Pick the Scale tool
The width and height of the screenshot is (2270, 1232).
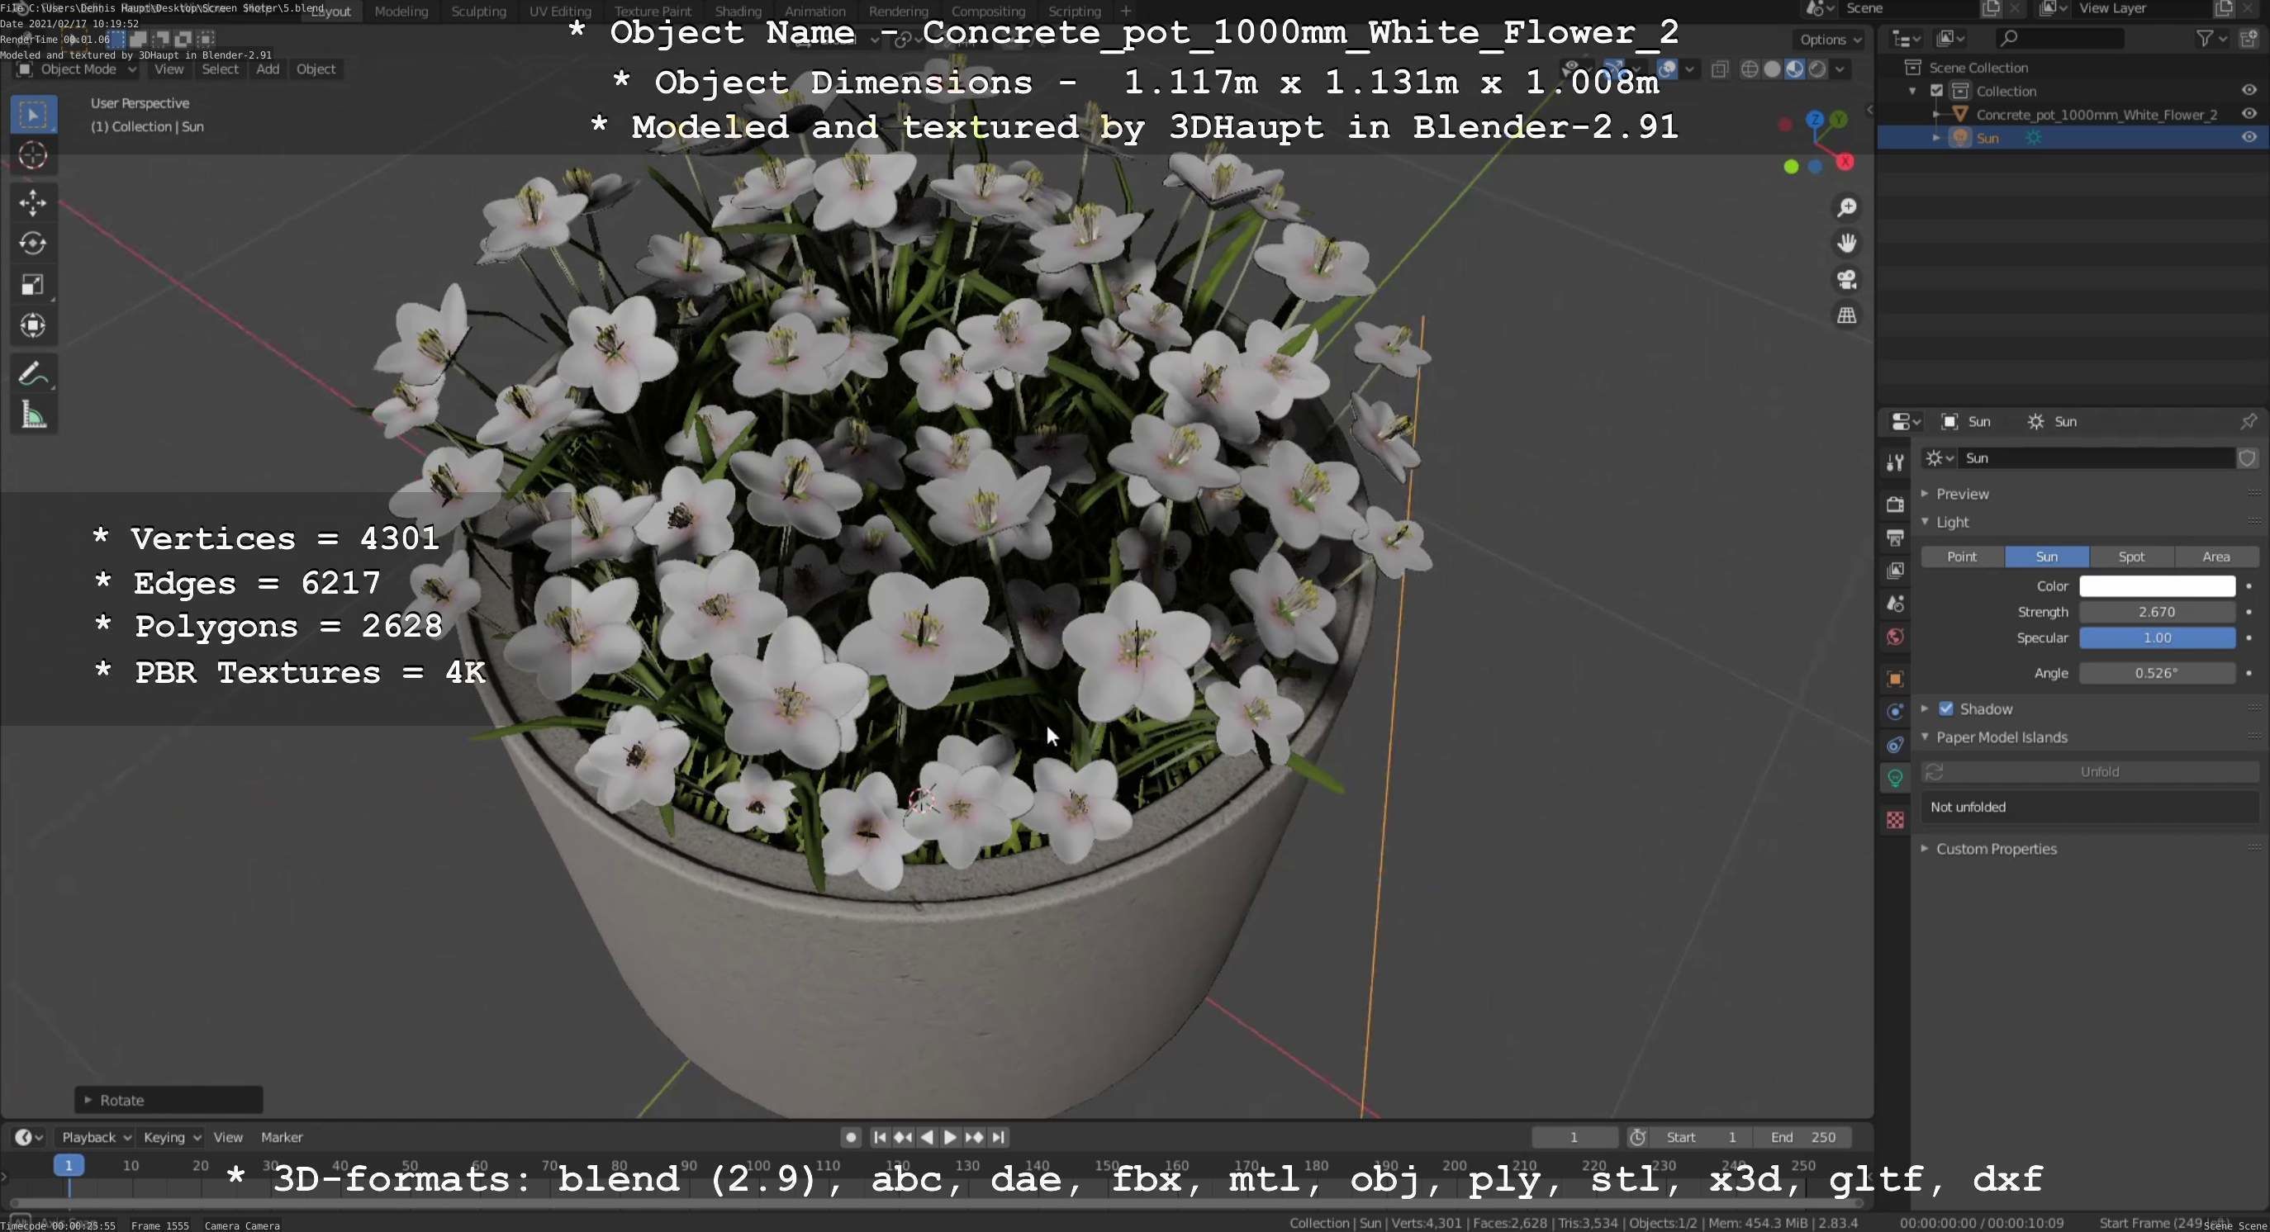(34, 284)
